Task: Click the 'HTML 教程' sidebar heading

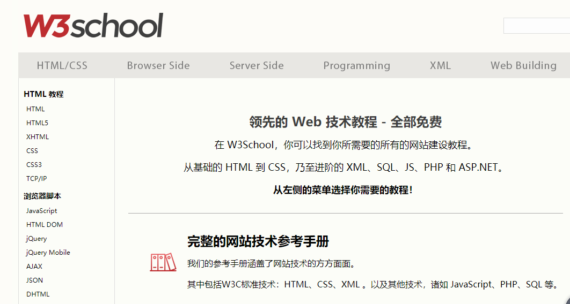Action: 43,94
